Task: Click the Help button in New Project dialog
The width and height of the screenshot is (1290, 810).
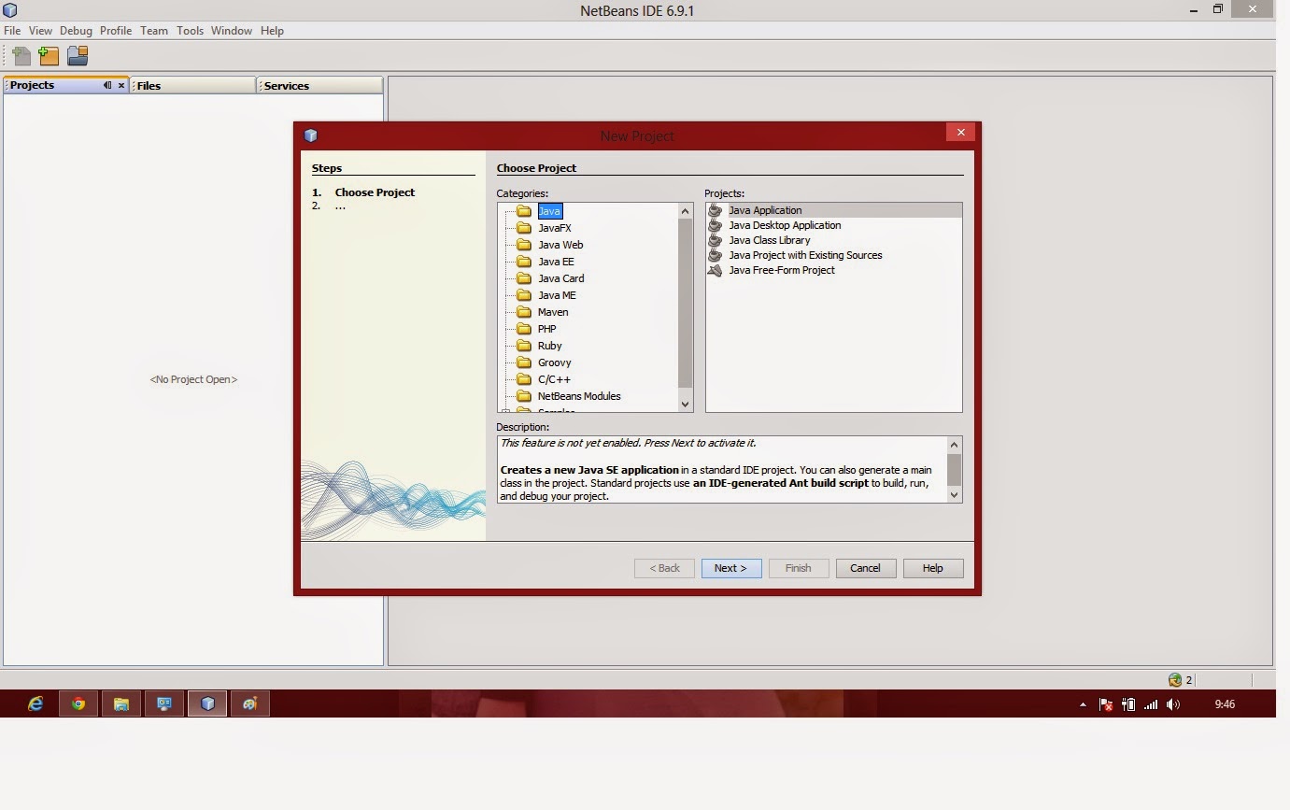Action: (933, 568)
